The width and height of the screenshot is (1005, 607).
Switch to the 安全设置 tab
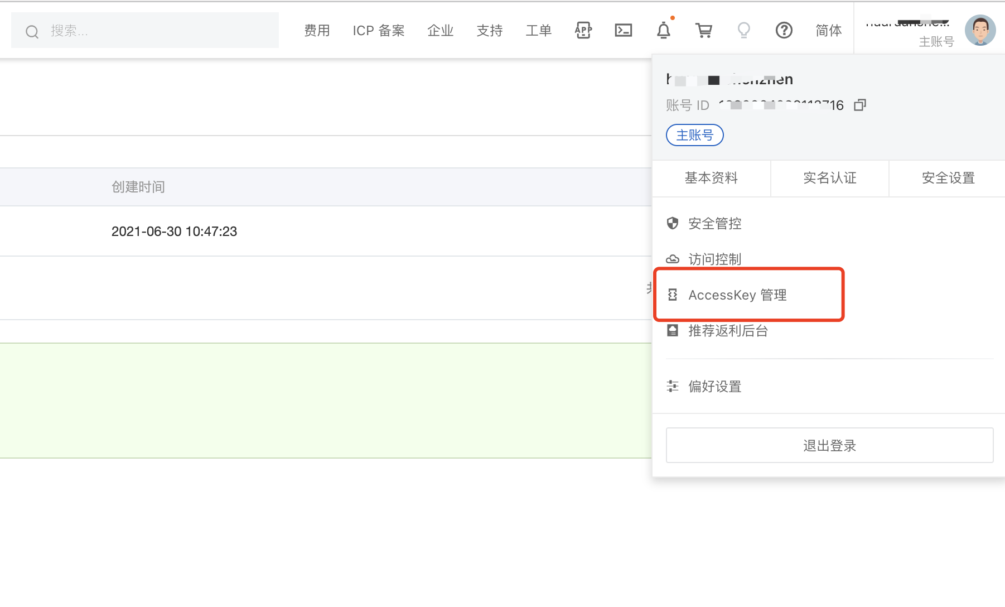pyautogui.click(x=948, y=178)
